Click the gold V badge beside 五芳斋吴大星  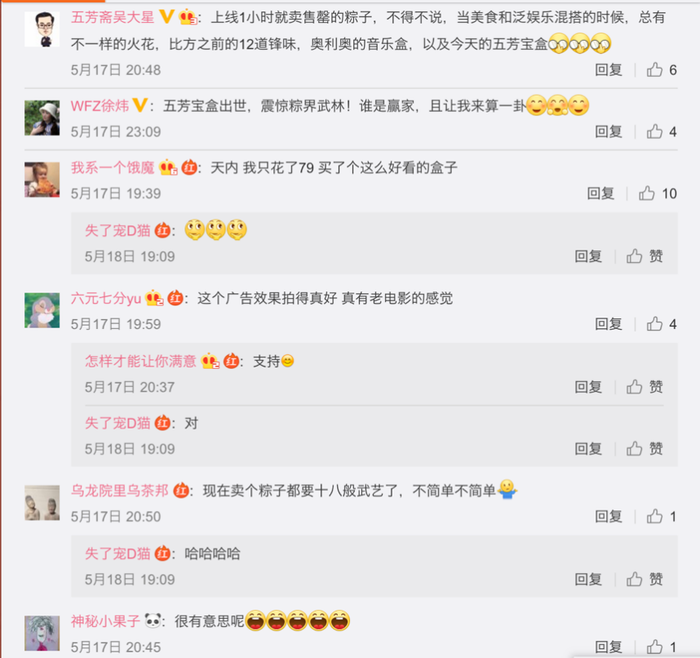point(166,17)
